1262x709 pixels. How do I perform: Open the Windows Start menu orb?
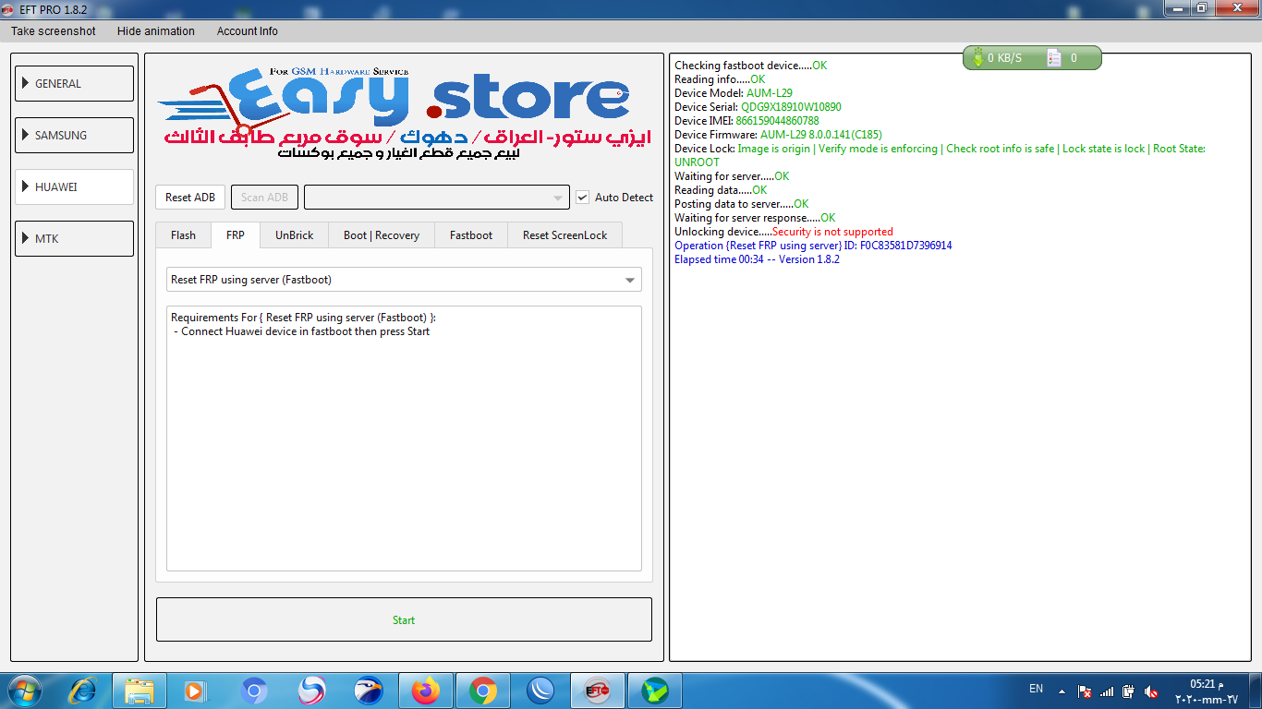click(23, 690)
